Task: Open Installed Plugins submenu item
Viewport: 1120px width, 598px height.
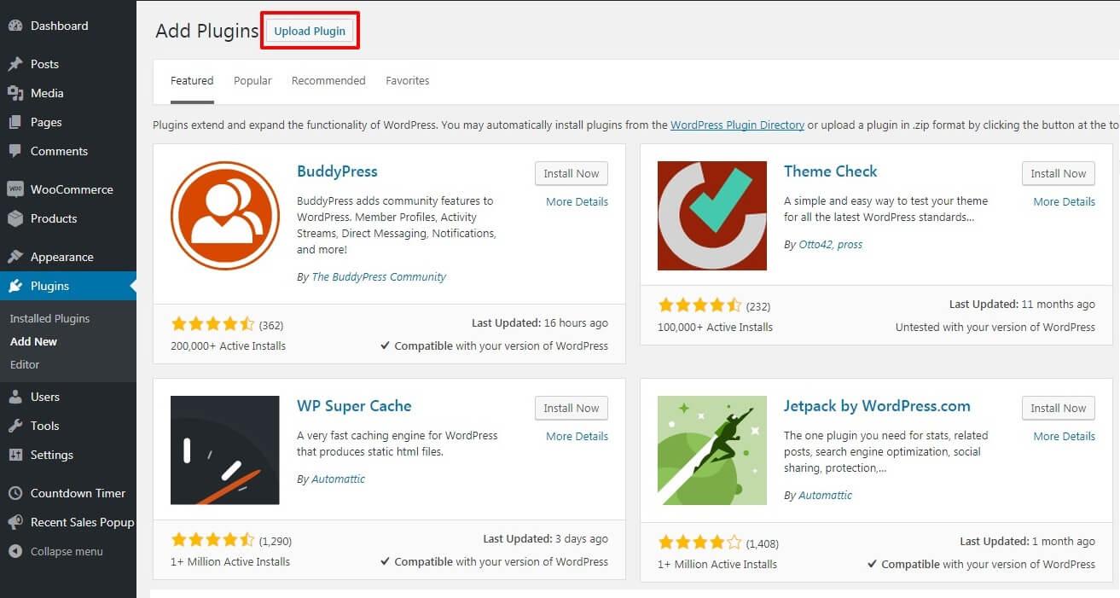Action: 49,318
